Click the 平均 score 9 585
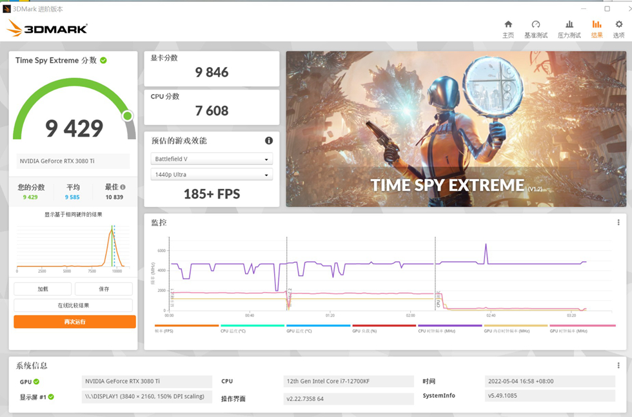632x417 pixels. click(72, 197)
